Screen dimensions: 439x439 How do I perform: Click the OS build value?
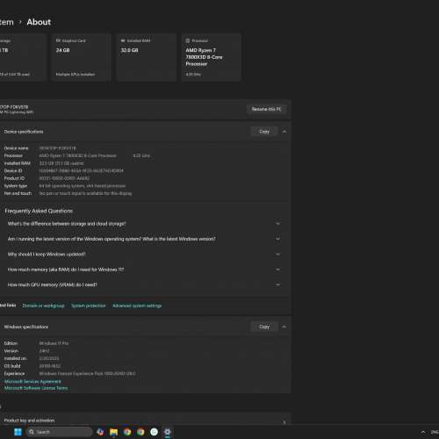tap(50, 366)
